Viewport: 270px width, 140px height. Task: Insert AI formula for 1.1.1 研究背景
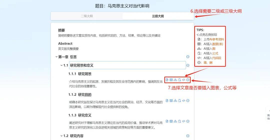[179, 80]
